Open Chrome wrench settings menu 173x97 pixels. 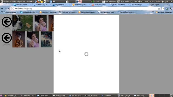(x=171, y=8)
